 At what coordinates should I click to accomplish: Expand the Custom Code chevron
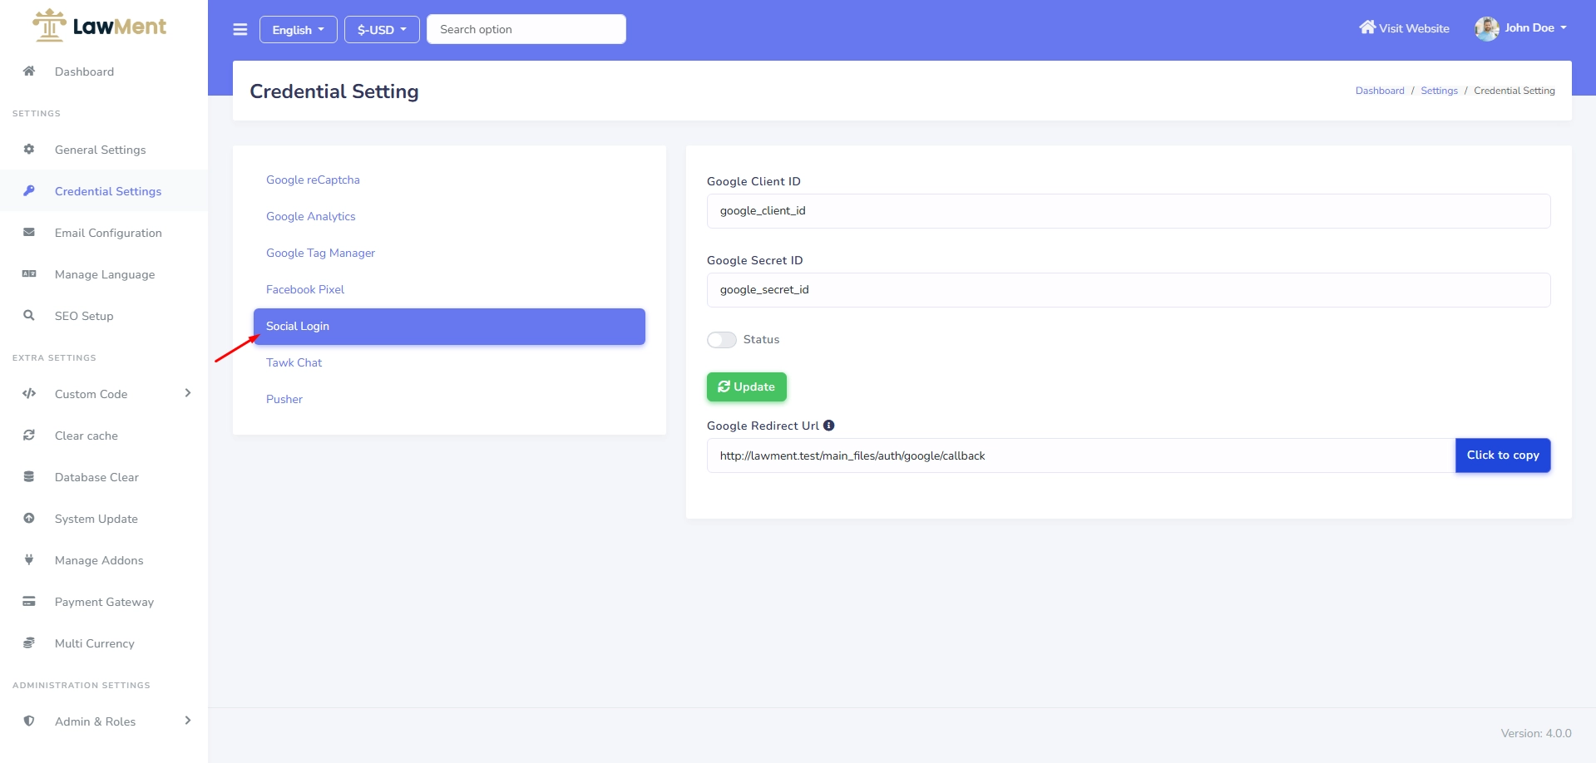click(188, 393)
